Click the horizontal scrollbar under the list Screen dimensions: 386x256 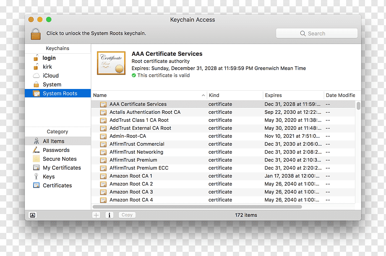pos(197,207)
